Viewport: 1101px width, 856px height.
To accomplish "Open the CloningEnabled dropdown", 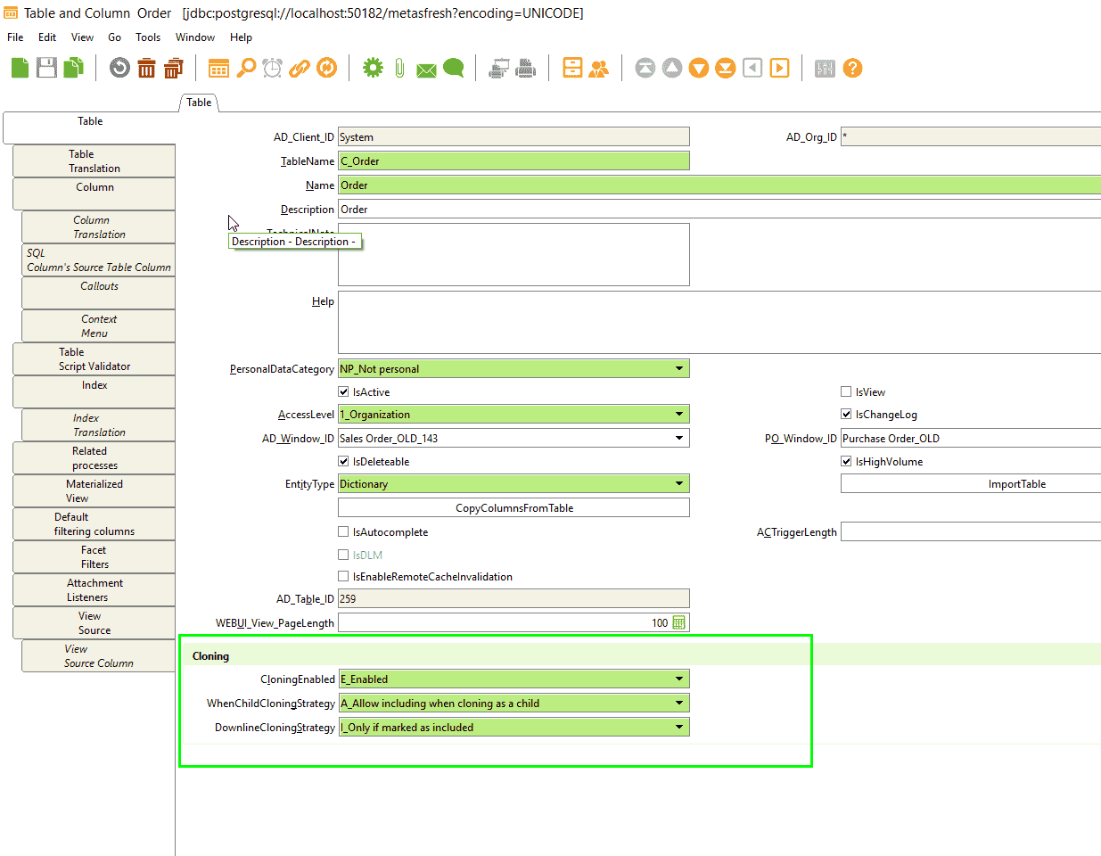I will (680, 679).
